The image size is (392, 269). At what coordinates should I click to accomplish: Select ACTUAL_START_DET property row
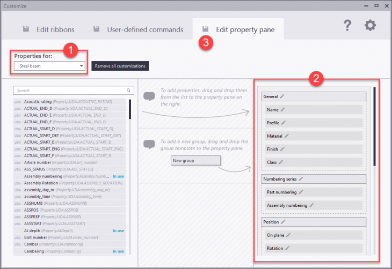69,135
